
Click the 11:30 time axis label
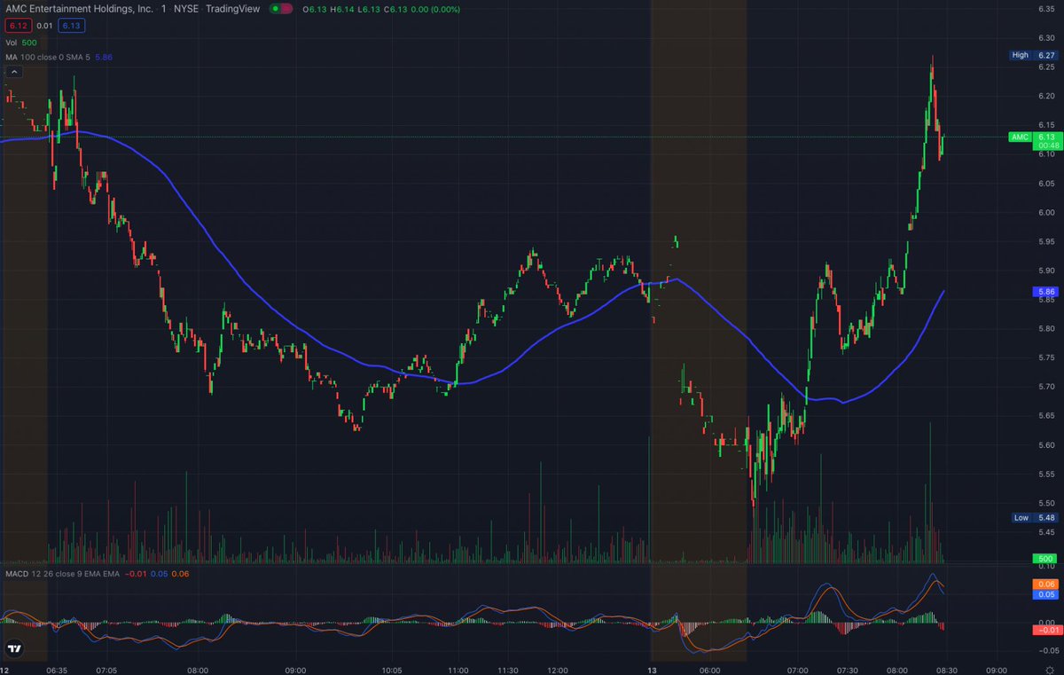click(x=506, y=671)
